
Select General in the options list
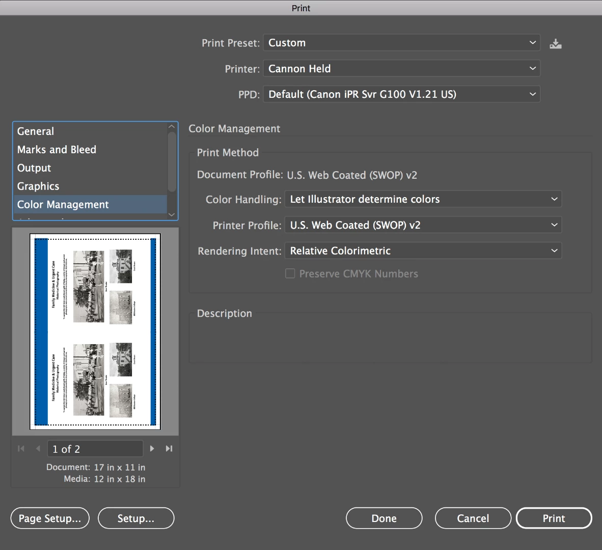(90, 131)
